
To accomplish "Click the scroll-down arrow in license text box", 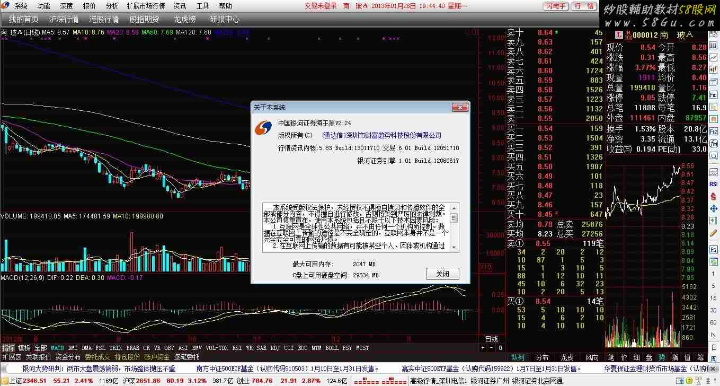I will [454, 247].
